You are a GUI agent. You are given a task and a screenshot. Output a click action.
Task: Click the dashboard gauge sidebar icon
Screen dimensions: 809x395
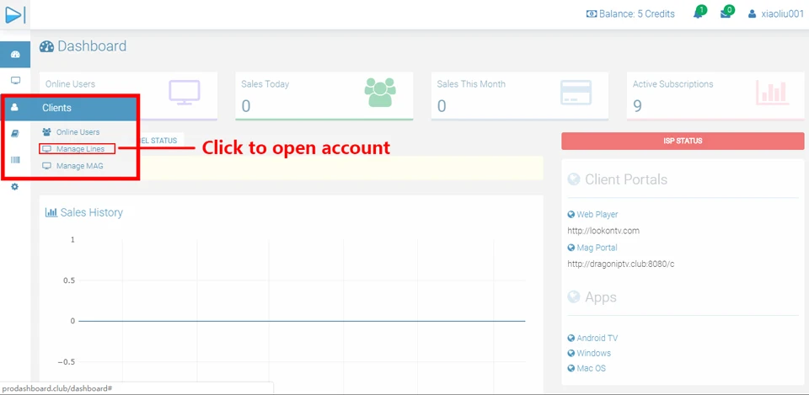(15, 55)
